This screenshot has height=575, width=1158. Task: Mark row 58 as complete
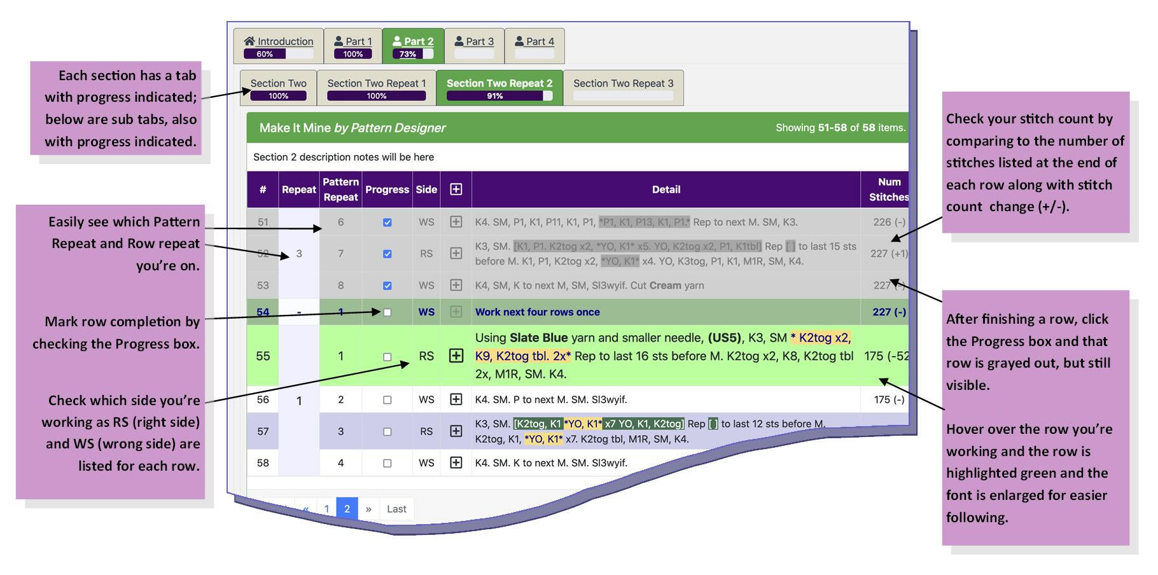387,464
